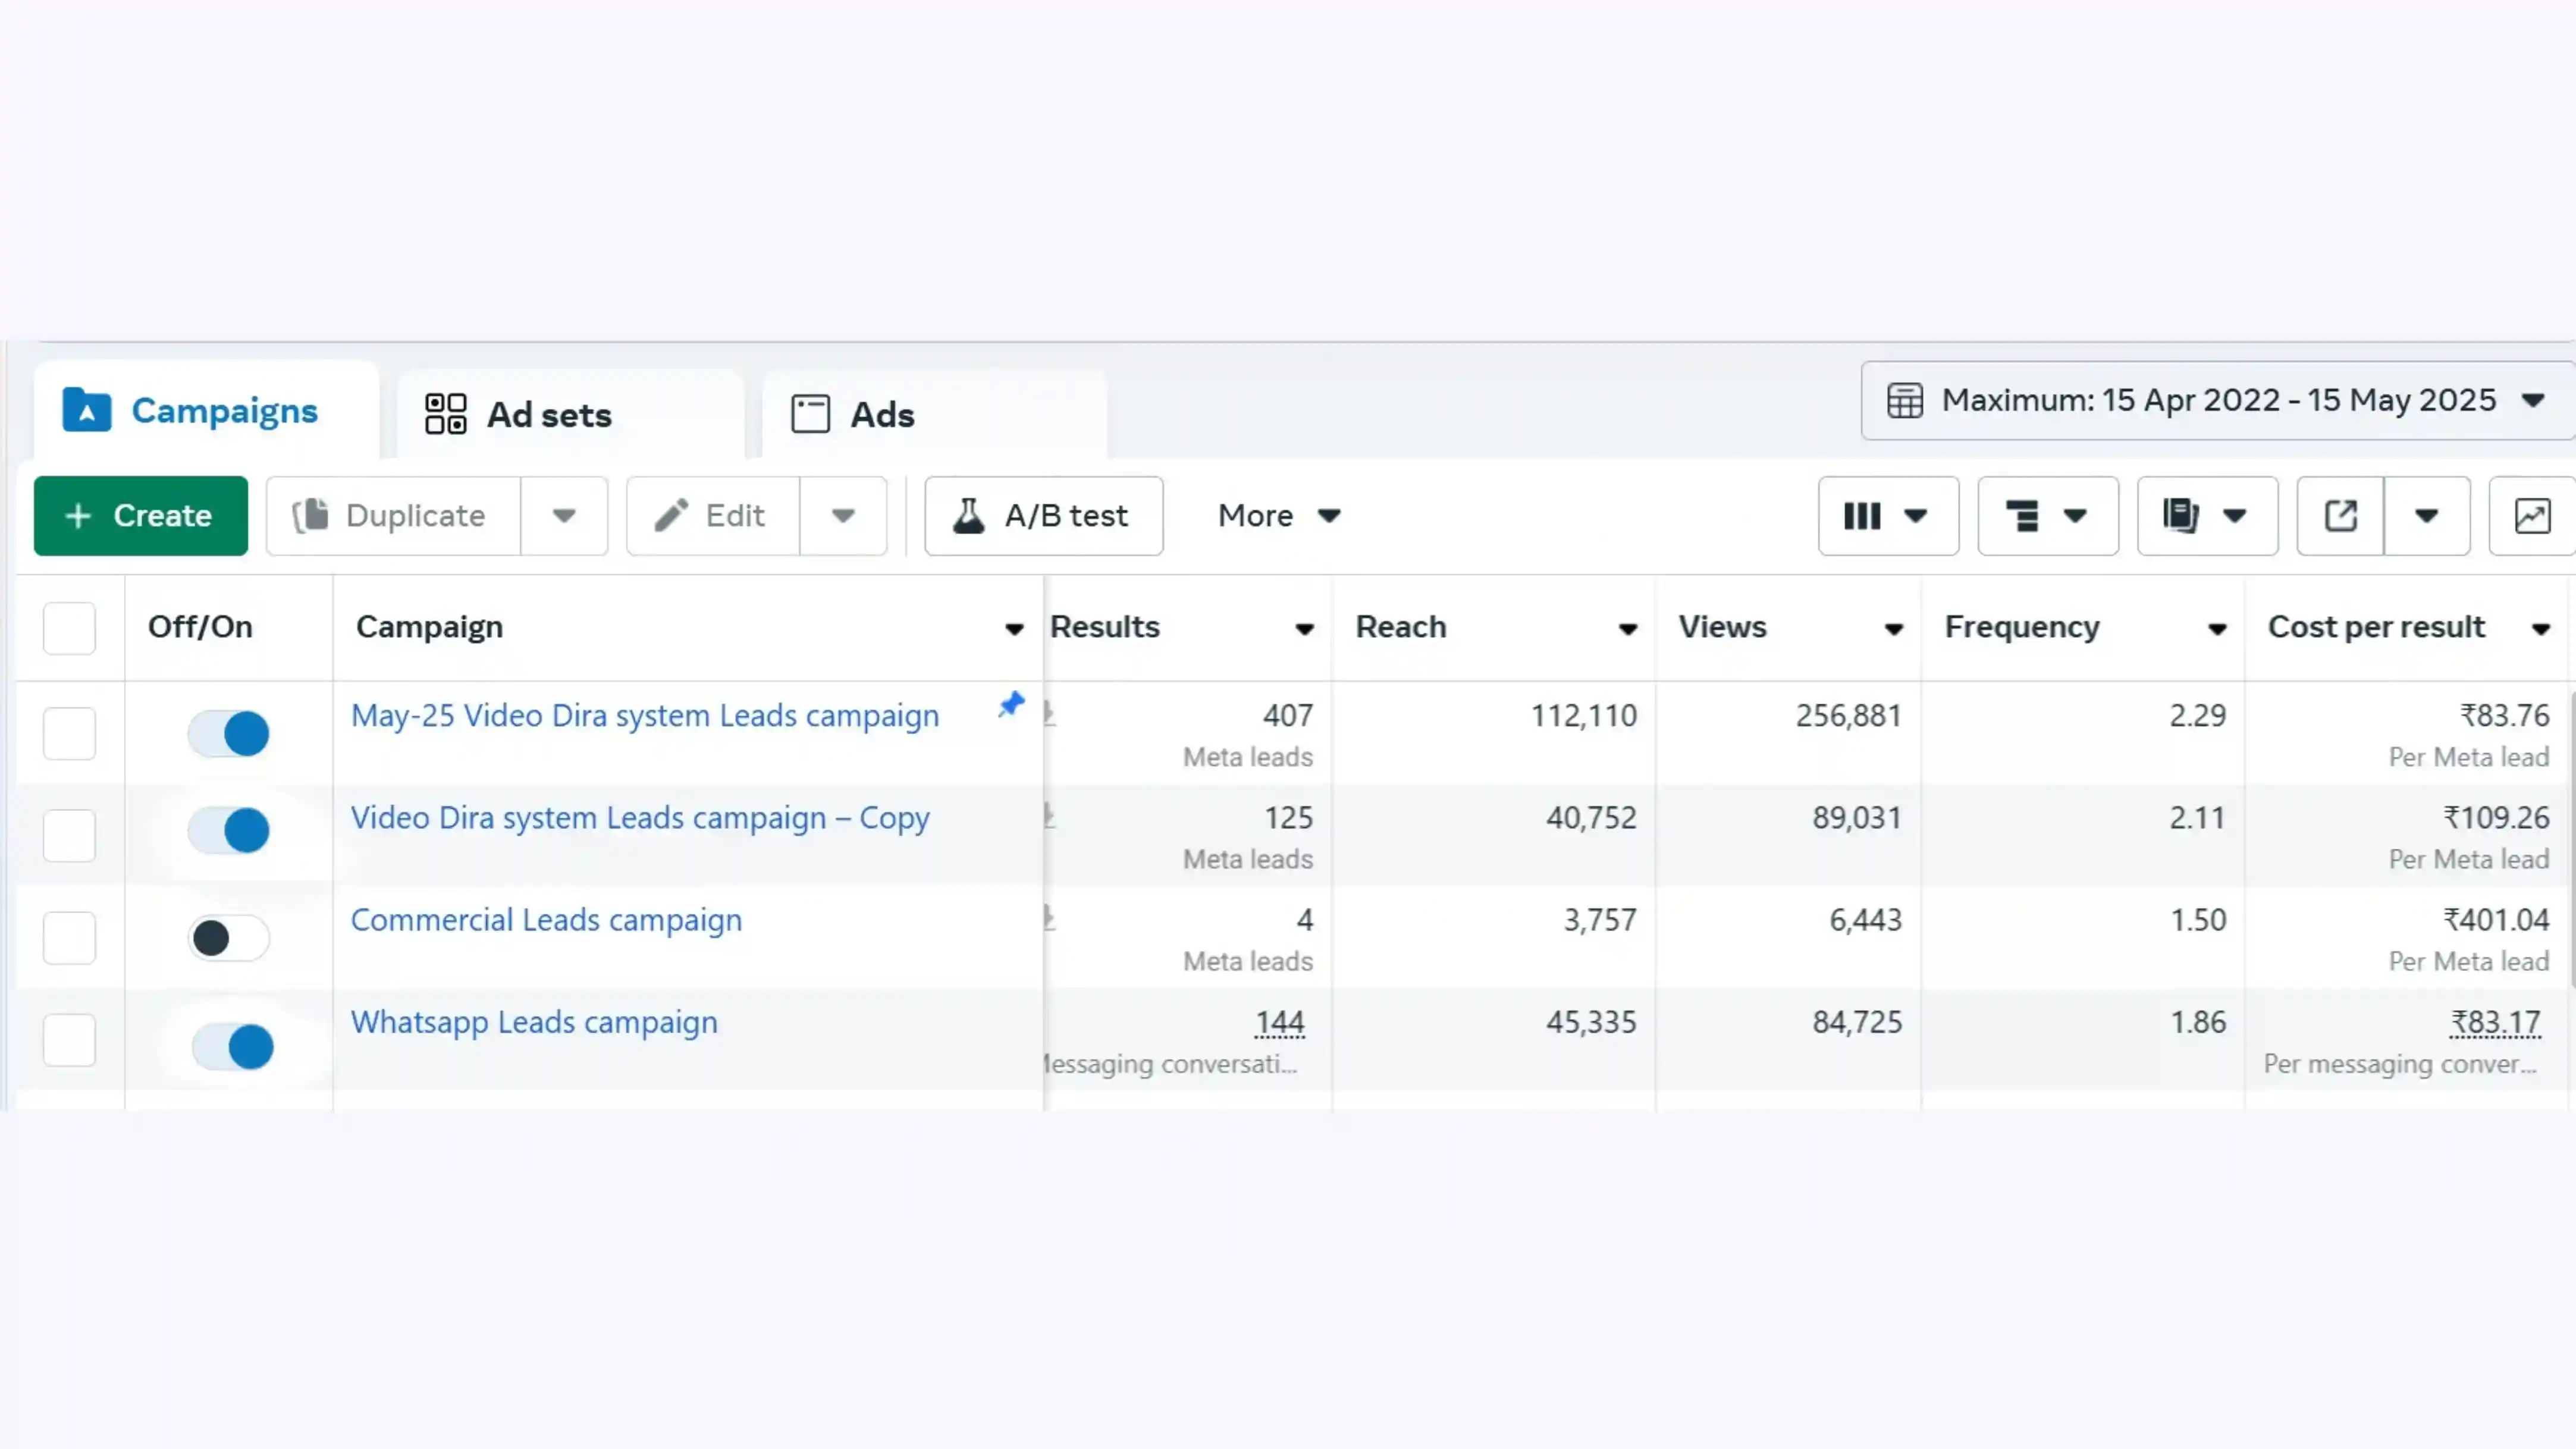The height and width of the screenshot is (1449, 2576).
Task: Open May-25 Video Dira system Leads campaign
Action: (x=645, y=716)
